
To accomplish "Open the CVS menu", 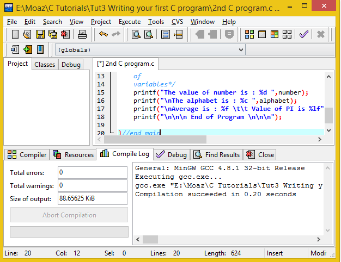I will tap(177, 22).
